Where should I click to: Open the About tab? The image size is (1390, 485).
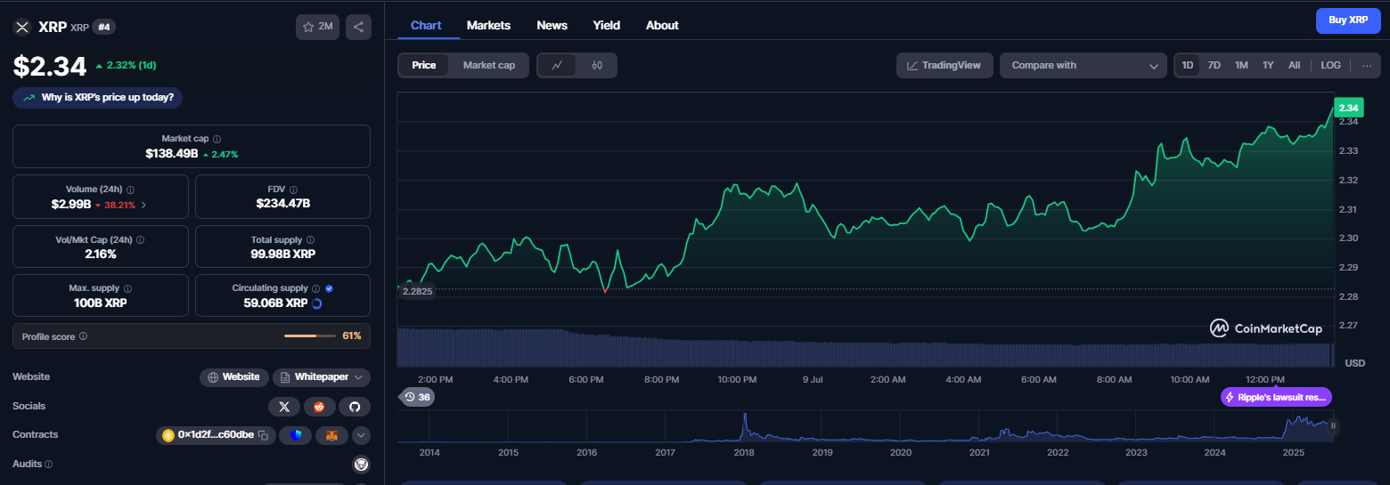(x=662, y=25)
